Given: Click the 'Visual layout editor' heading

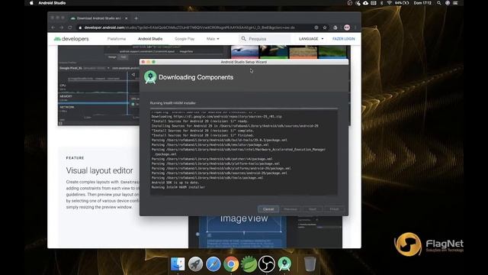Looking at the screenshot, I should (99, 170).
